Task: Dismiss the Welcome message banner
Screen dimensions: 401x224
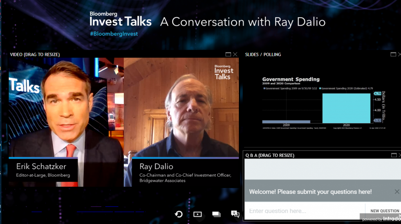Action: click(x=397, y=192)
